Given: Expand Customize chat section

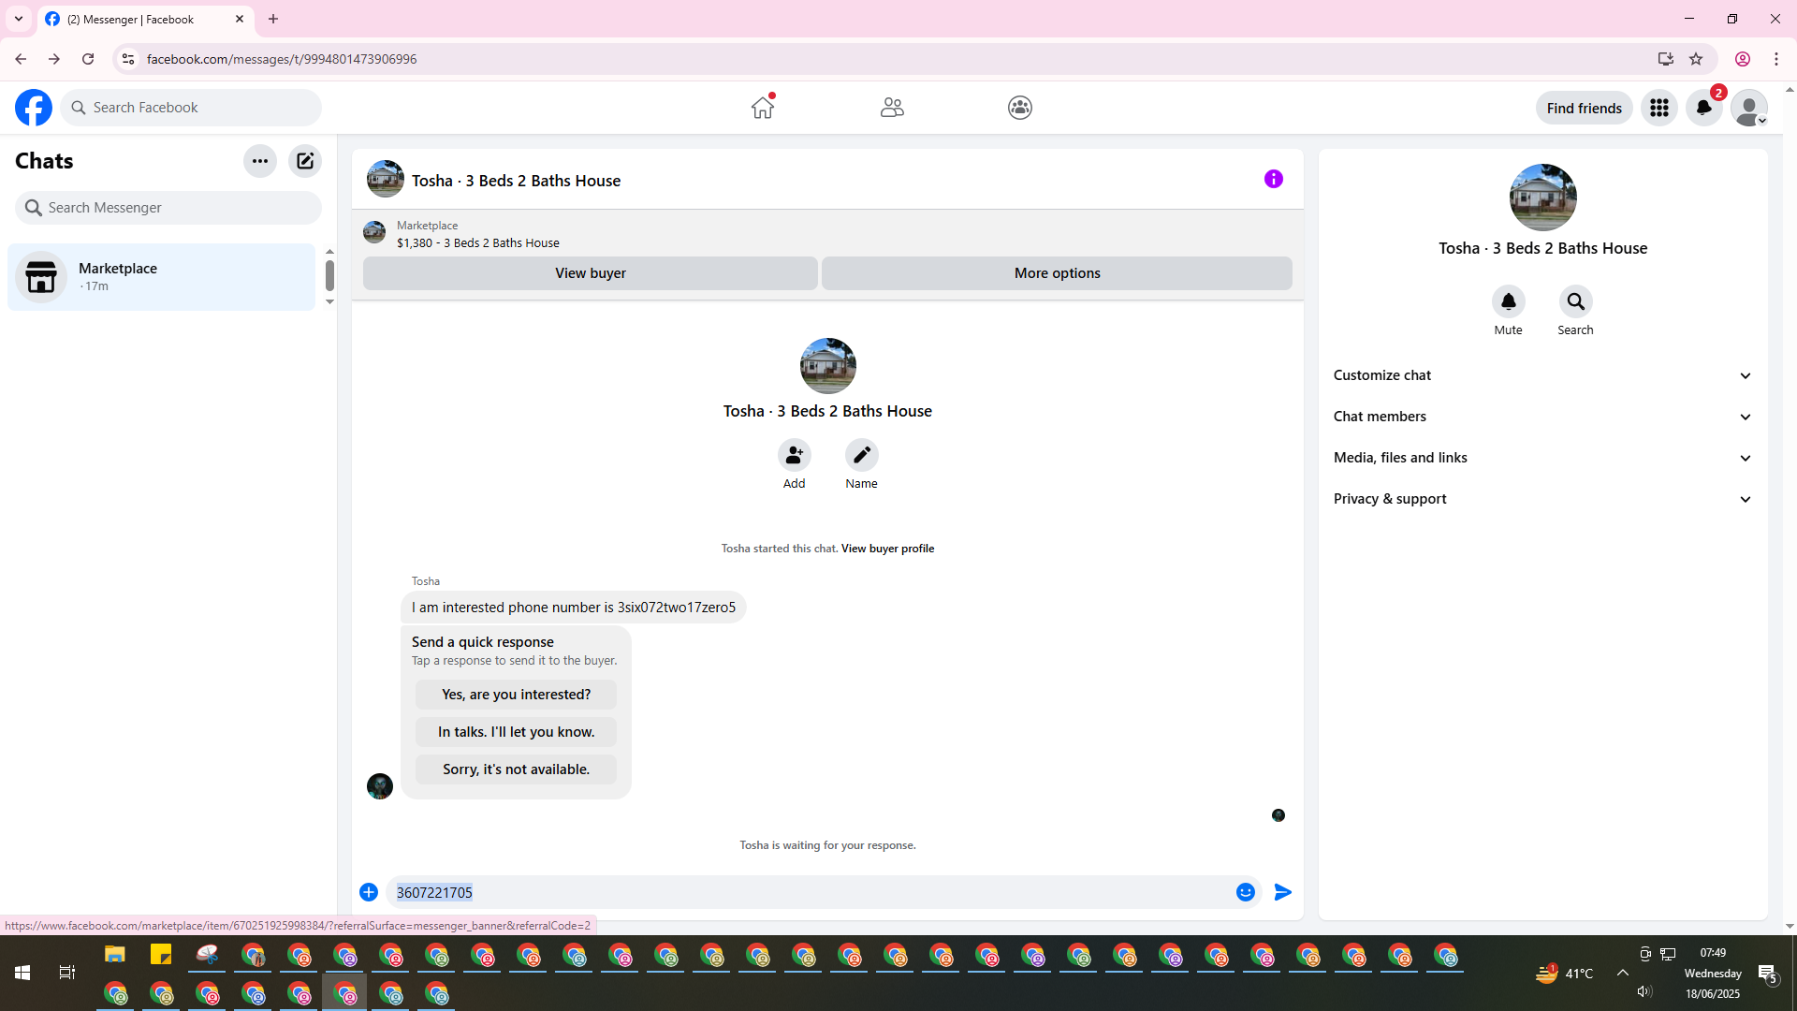Looking at the screenshot, I should [1543, 375].
